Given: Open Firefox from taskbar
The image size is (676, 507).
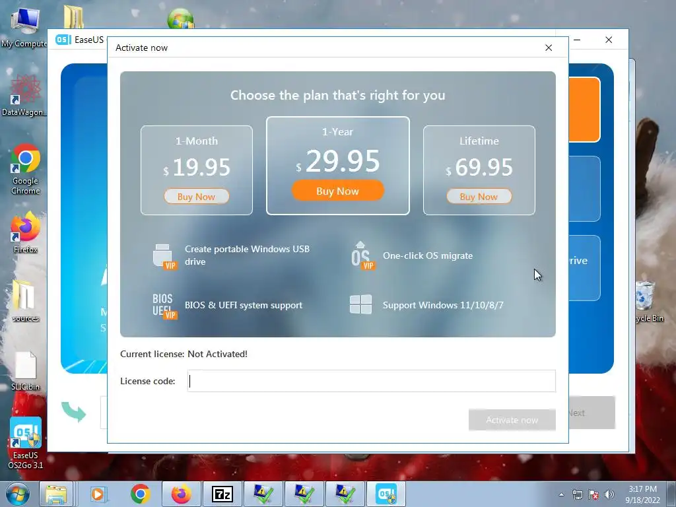Looking at the screenshot, I should [x=181, y=494].
